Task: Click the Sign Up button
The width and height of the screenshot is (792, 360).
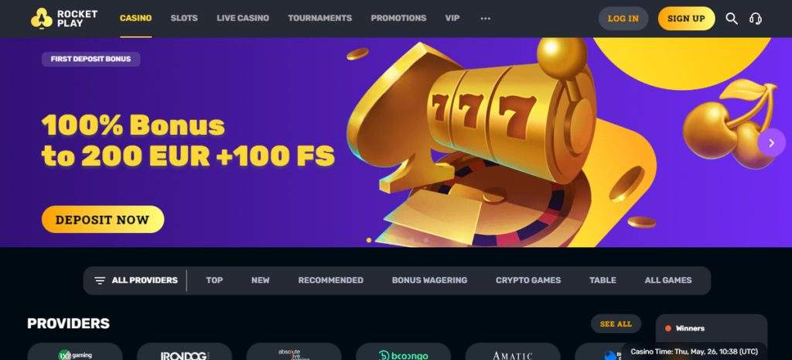Action: [x=686, y=19]
